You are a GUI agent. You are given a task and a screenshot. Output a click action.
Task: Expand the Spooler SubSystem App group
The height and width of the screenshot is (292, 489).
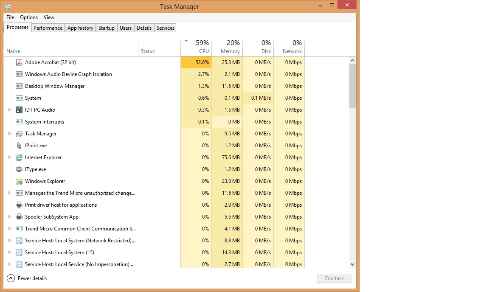9,217
